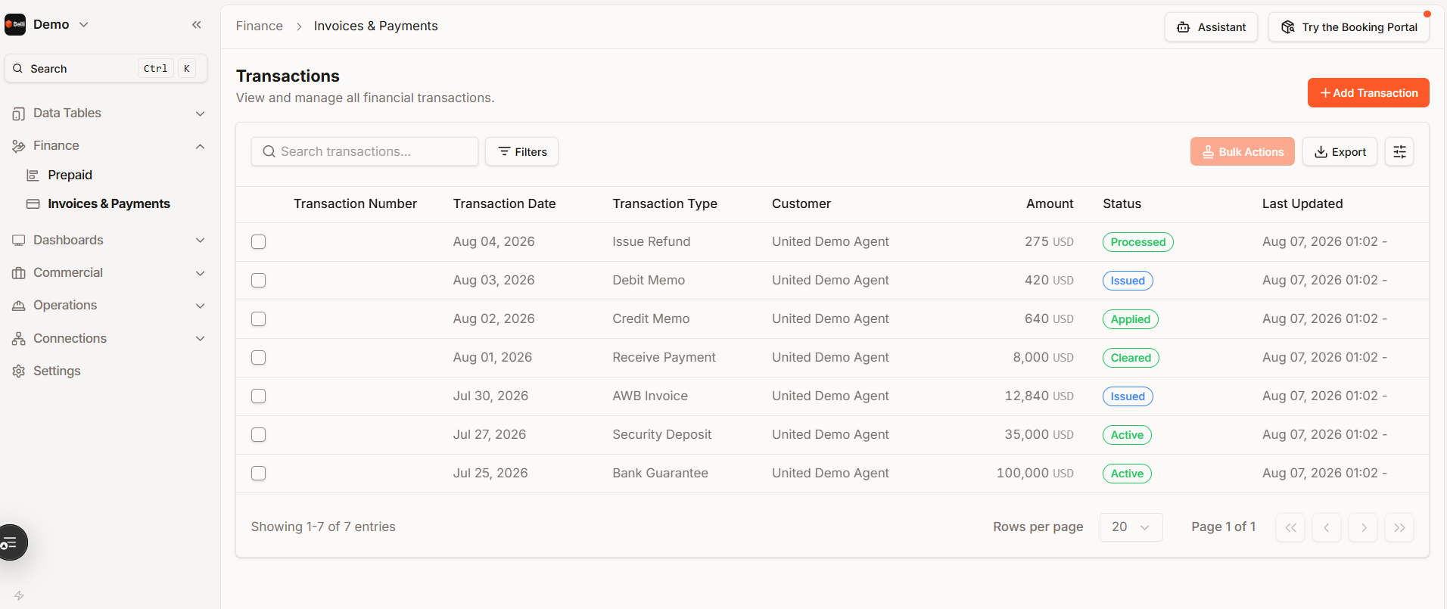The image size is (1447, 609).
Task: Click the Demo workspace logo icon
Action: point(15,24)
